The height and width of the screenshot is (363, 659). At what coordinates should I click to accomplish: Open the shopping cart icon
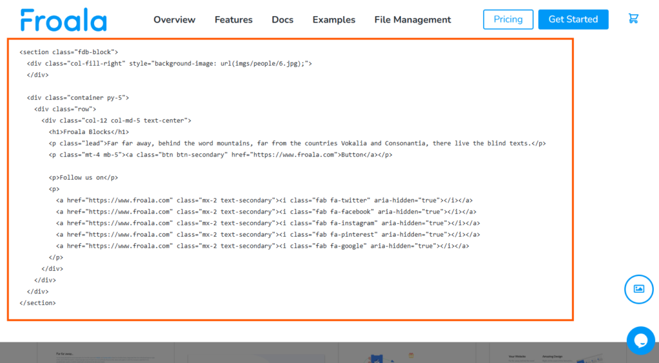[633, 19]
